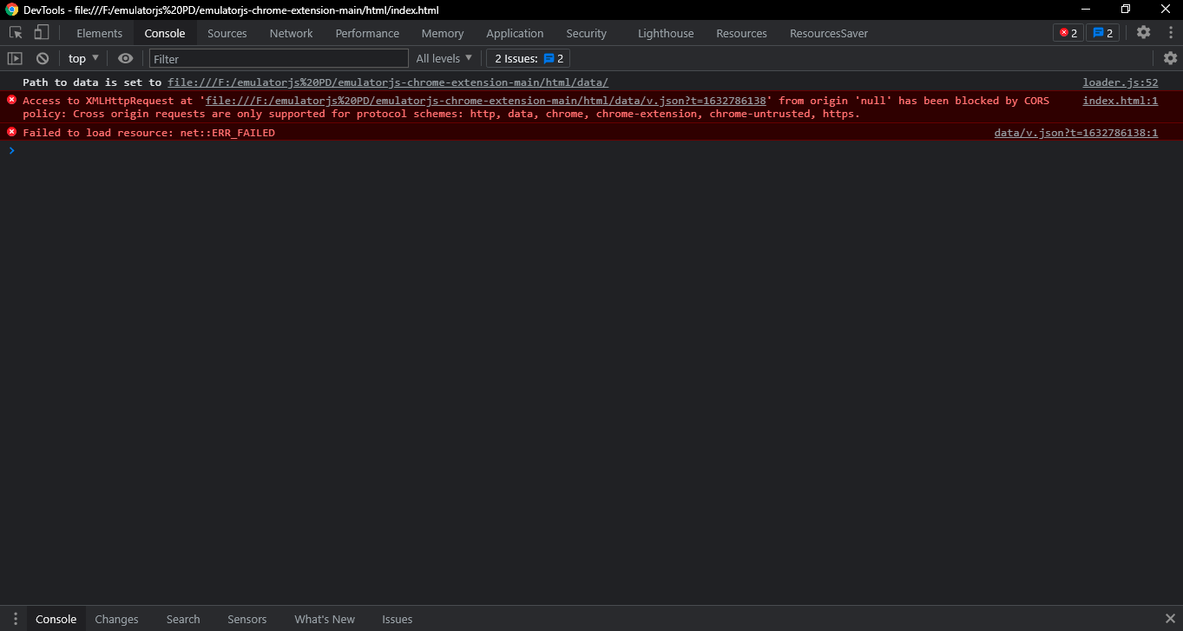This screenshot has width=1183, height=631.
Task: Select the inspect element tool
Action: [x=15, y=32]
